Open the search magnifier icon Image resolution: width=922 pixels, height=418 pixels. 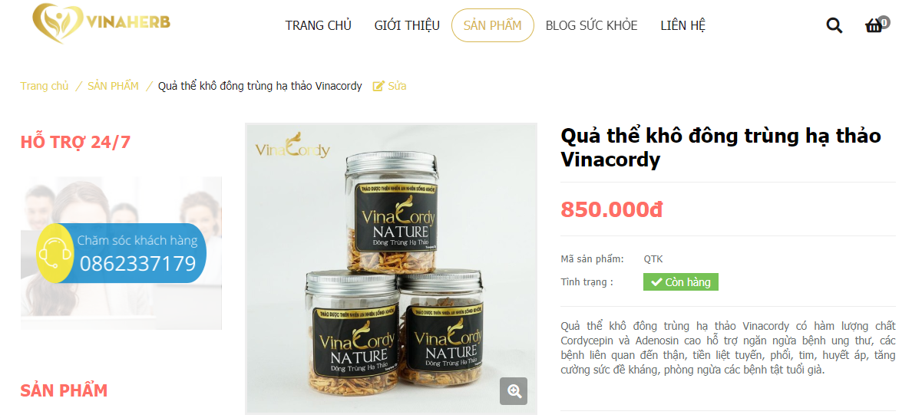(x=834, y=25)
